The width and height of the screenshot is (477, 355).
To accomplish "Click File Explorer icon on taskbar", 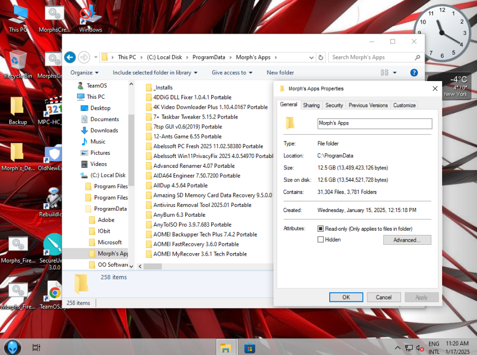I will pyautogui.click(x=226, y=347).
